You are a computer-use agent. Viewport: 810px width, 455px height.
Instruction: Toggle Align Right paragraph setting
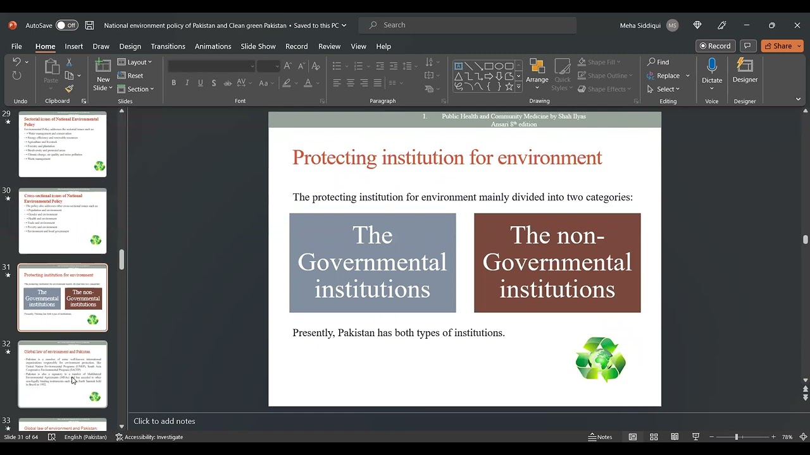tap(364, 83)
